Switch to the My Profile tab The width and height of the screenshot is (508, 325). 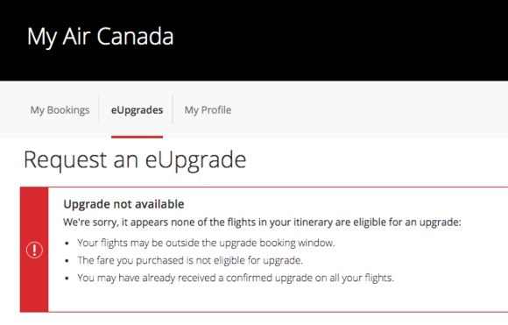tap(208, 110)
